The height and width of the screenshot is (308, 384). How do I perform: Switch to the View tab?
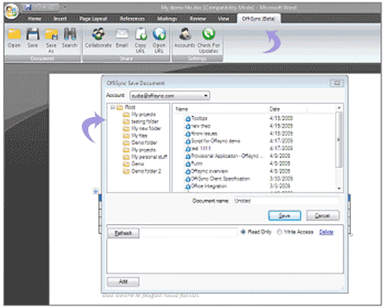[x=223, y=19]
